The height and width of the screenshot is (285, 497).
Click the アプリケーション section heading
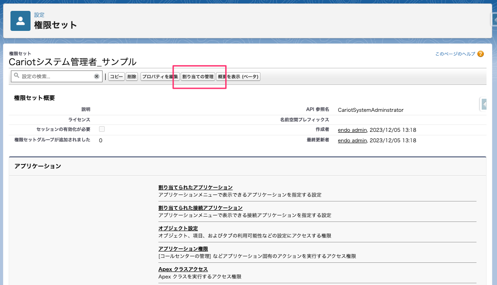click(38, 166)
